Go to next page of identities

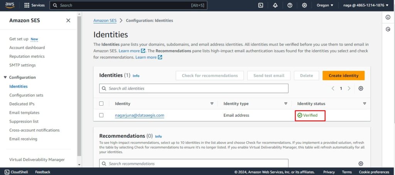pyautogui.click(x=349, y=88)
